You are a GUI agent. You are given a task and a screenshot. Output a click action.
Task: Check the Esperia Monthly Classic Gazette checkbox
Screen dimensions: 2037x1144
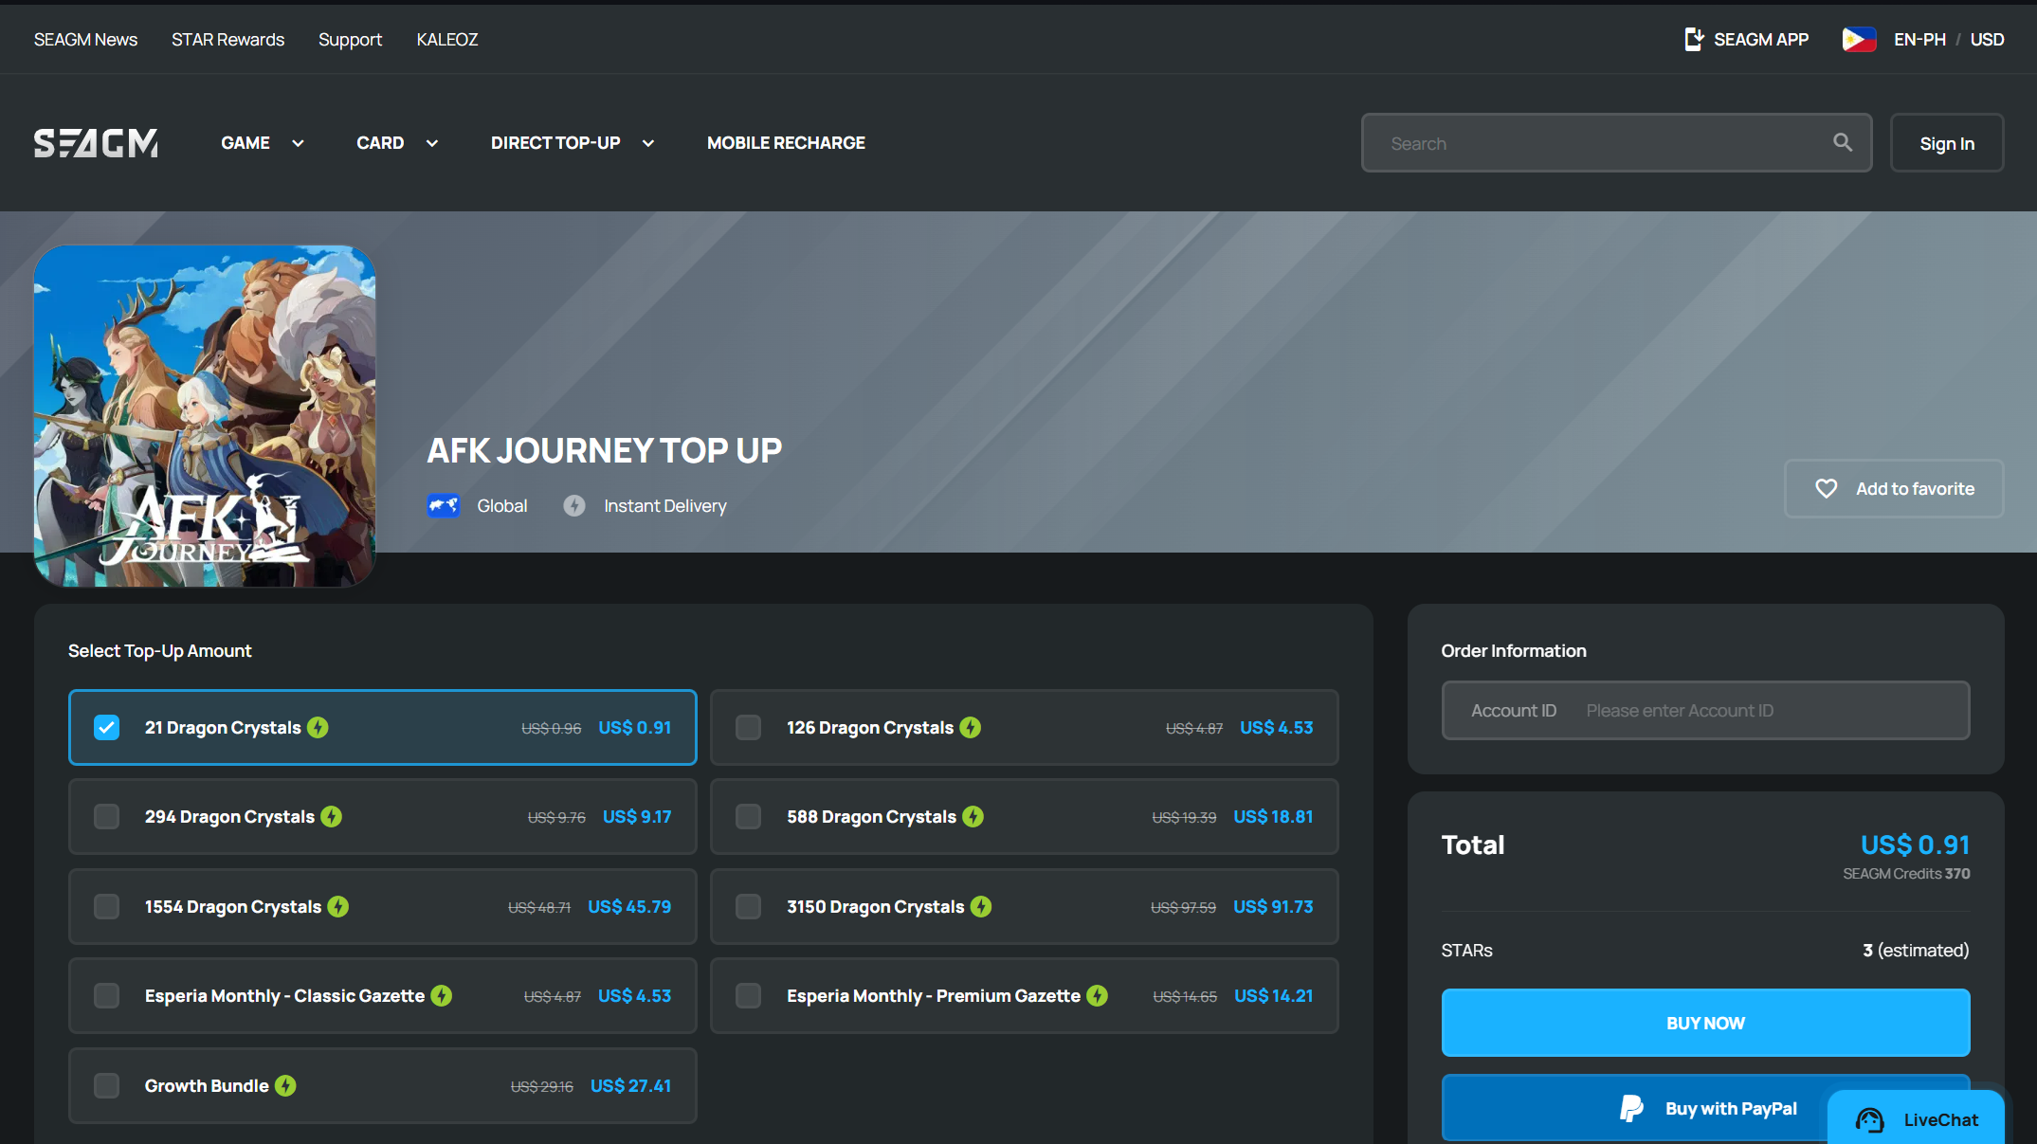pyautogui.click(x=107, y=995)
